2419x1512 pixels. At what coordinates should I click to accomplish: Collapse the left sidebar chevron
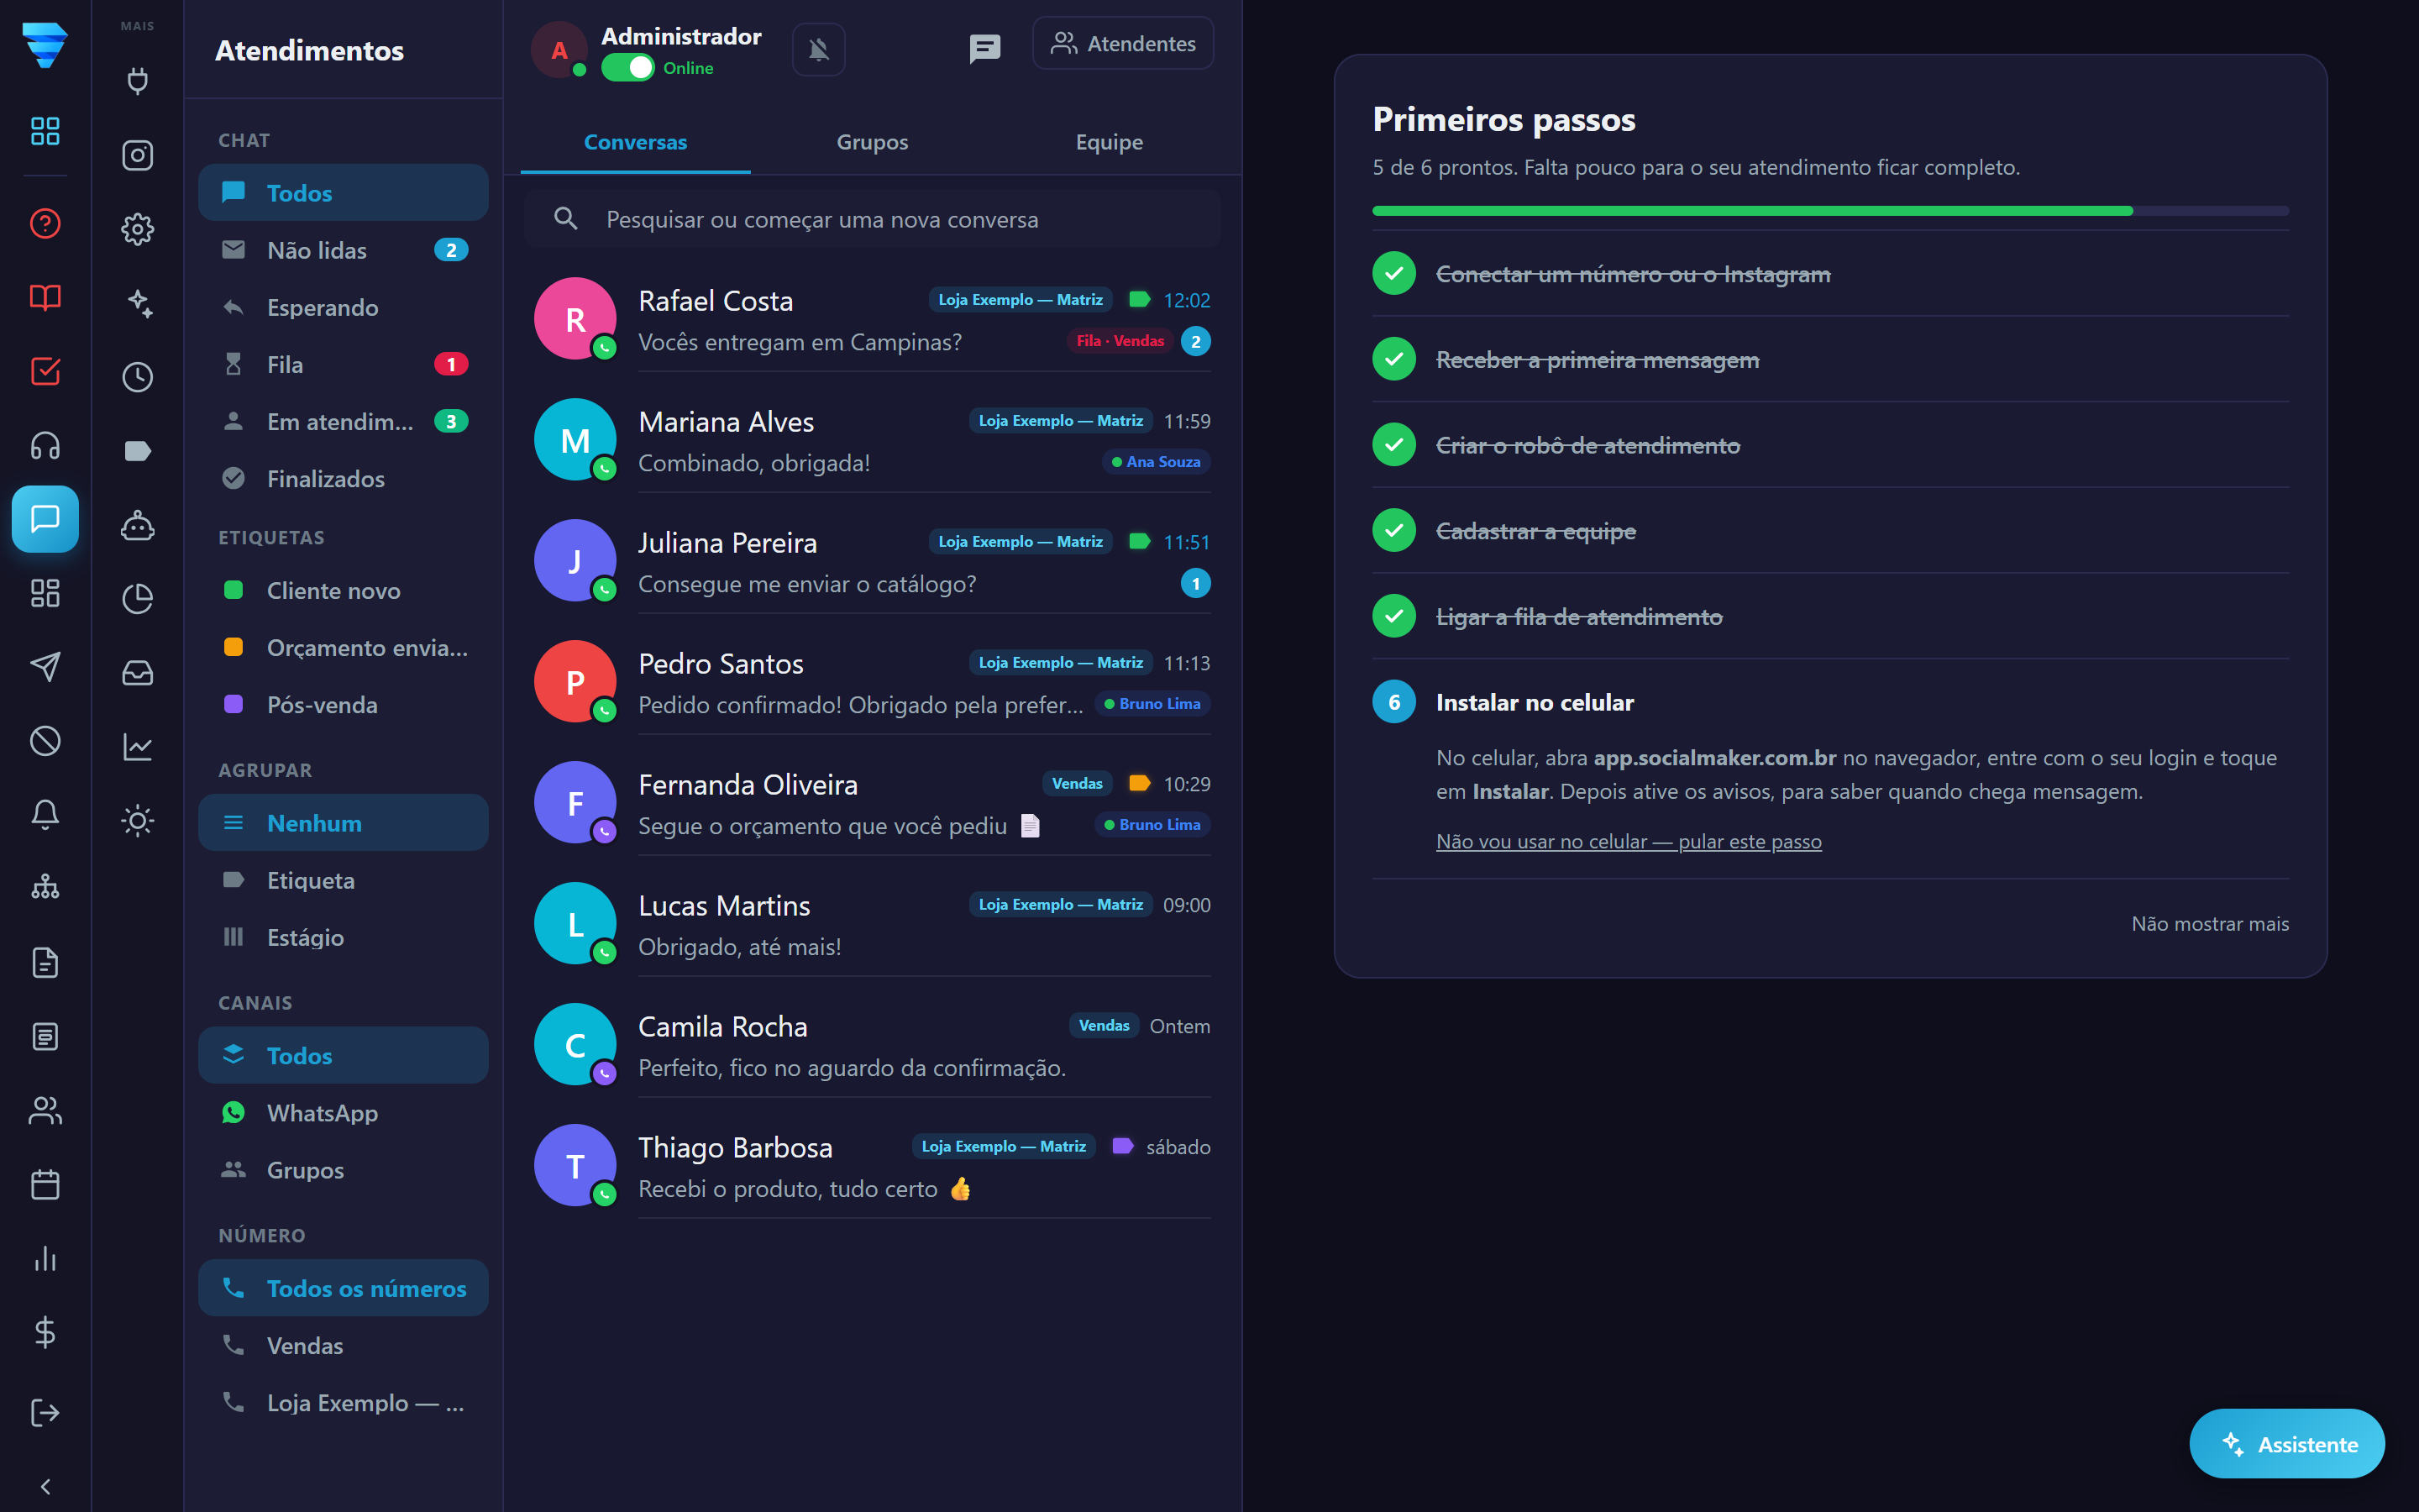click(x=45, y=1487)
